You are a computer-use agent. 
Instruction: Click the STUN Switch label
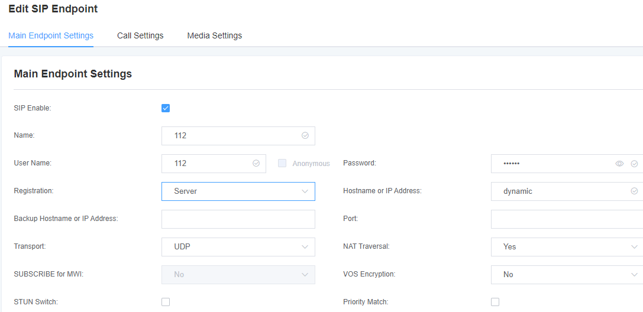click(35, 302)
